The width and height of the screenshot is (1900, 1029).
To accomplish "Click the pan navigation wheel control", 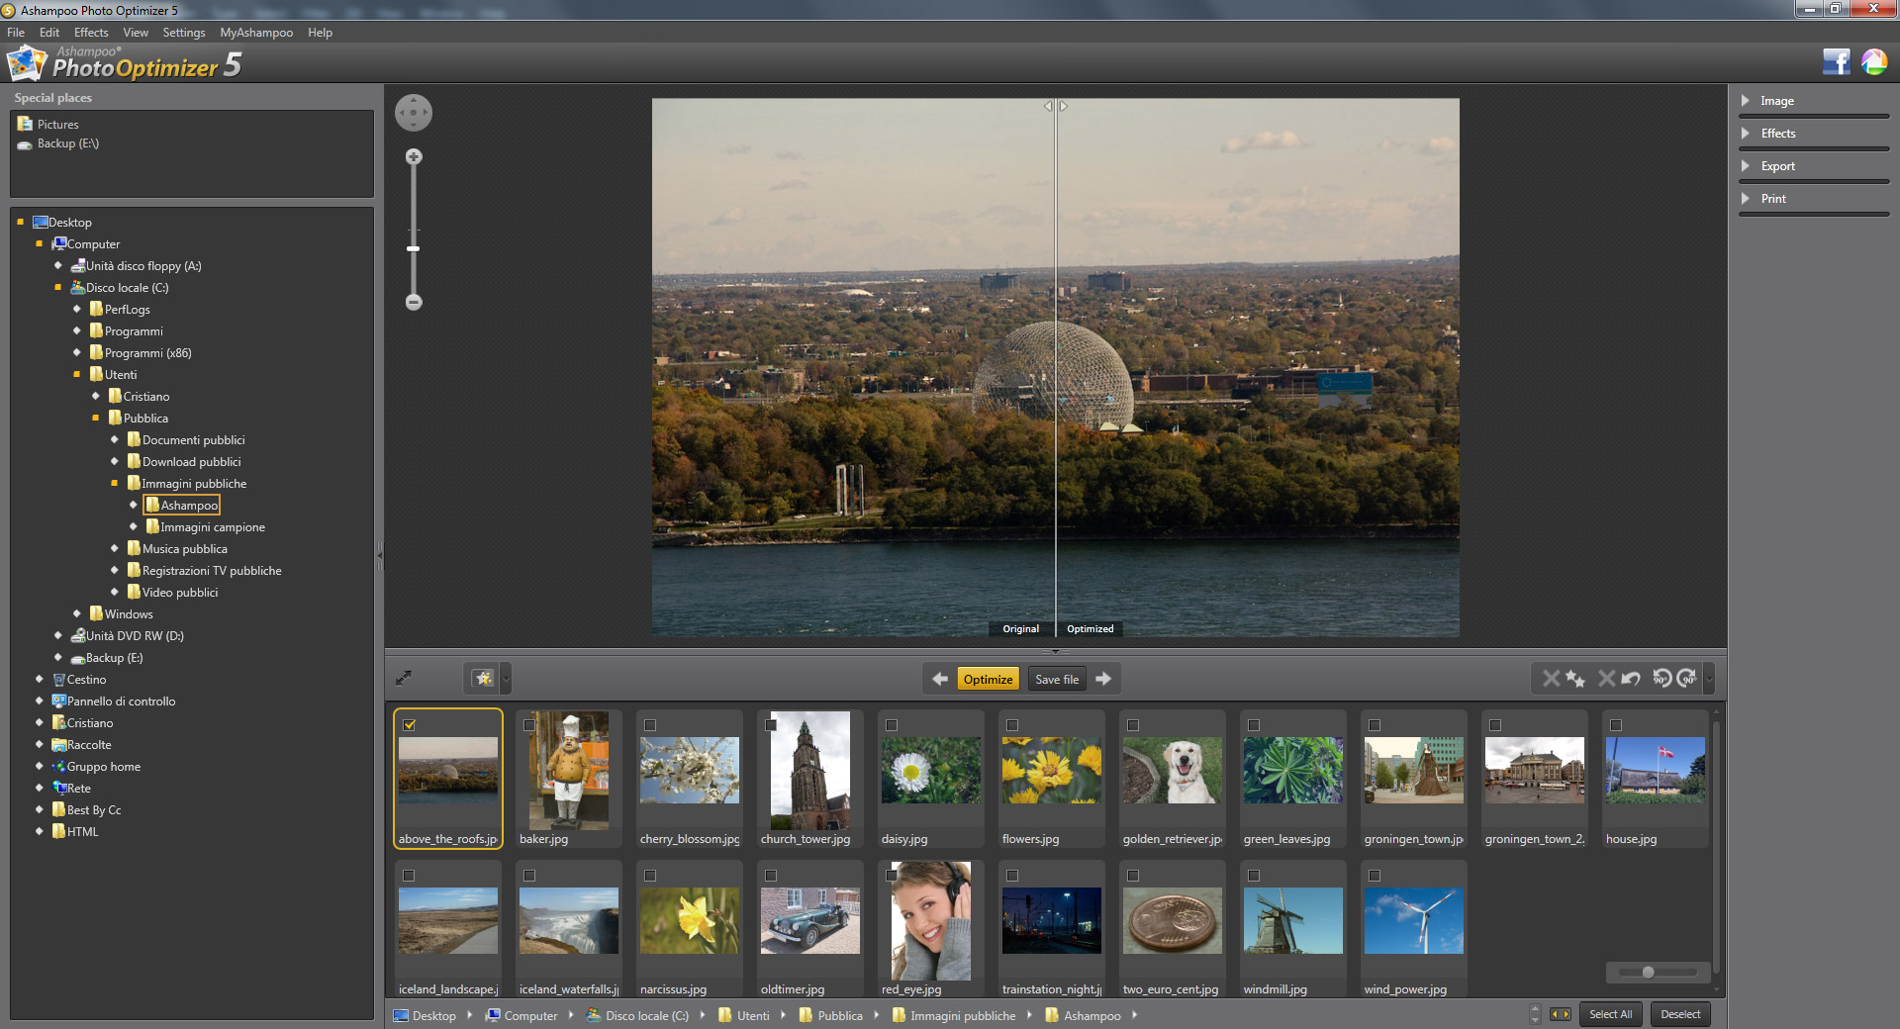I will tap(414, 113).
